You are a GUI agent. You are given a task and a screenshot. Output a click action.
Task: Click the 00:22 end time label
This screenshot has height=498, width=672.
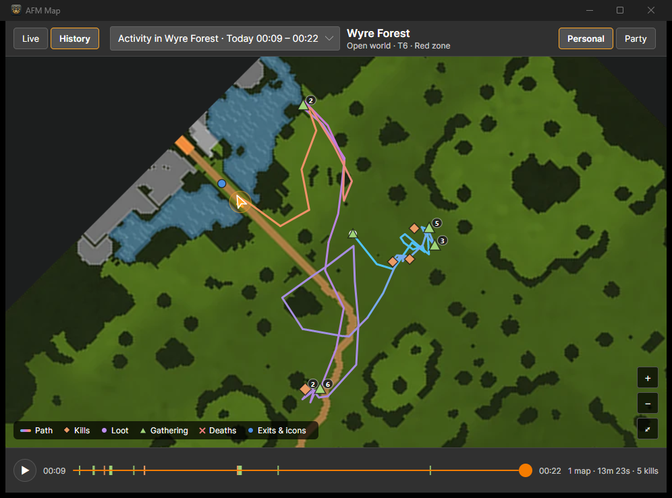tap(550, 471)
